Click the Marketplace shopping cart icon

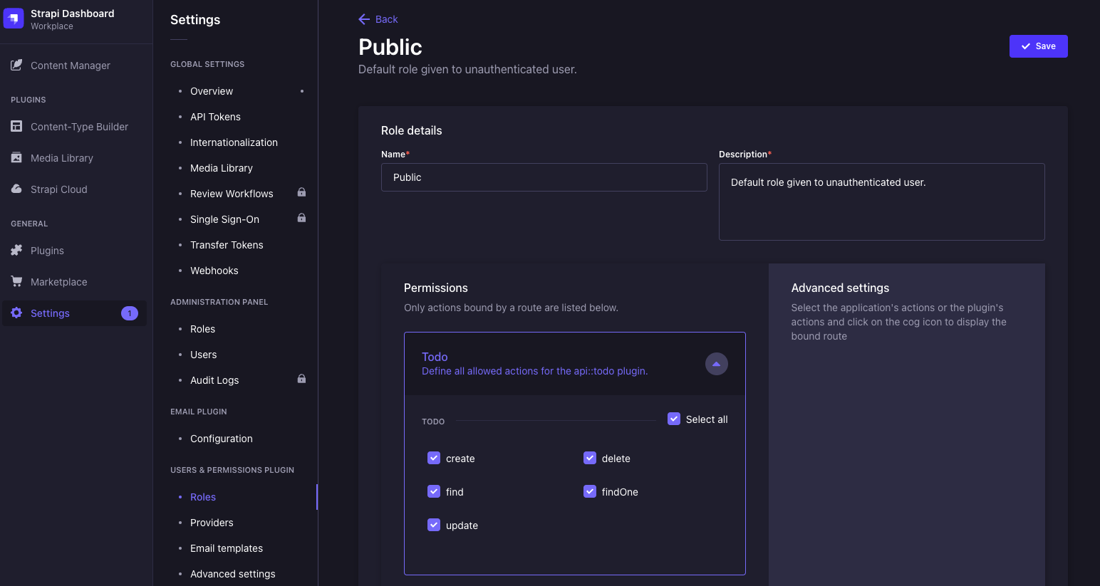click(x=16, y=281)
